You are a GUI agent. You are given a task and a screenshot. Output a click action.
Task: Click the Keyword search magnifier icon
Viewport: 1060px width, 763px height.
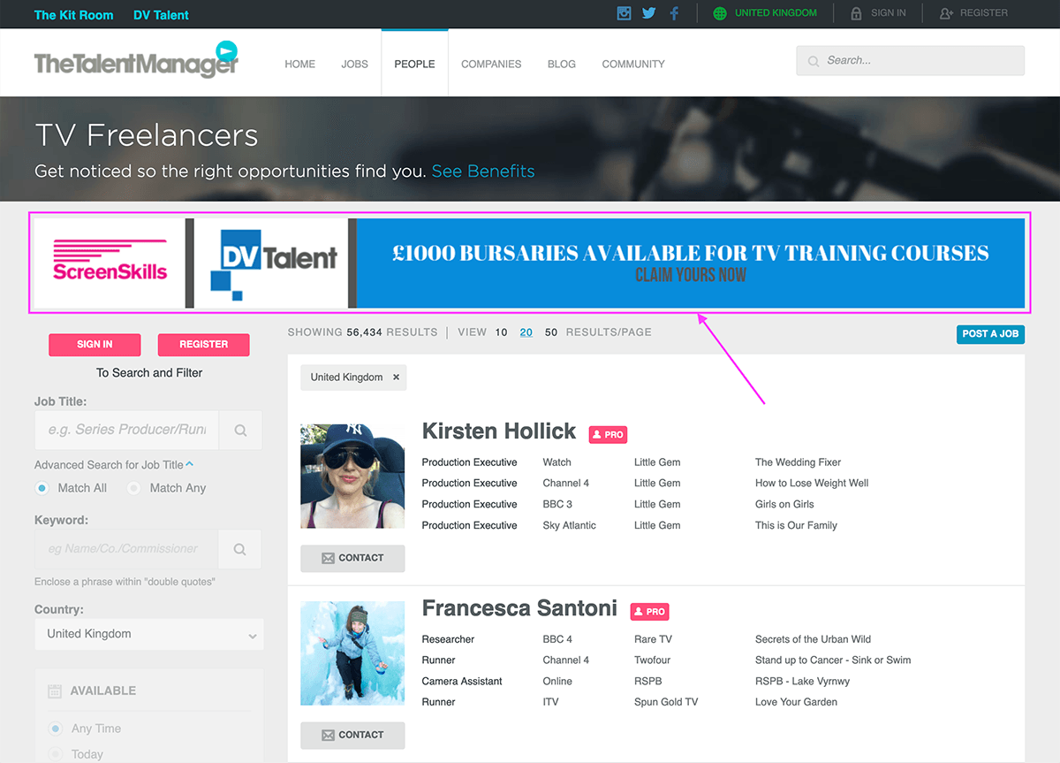pos(240,549)
